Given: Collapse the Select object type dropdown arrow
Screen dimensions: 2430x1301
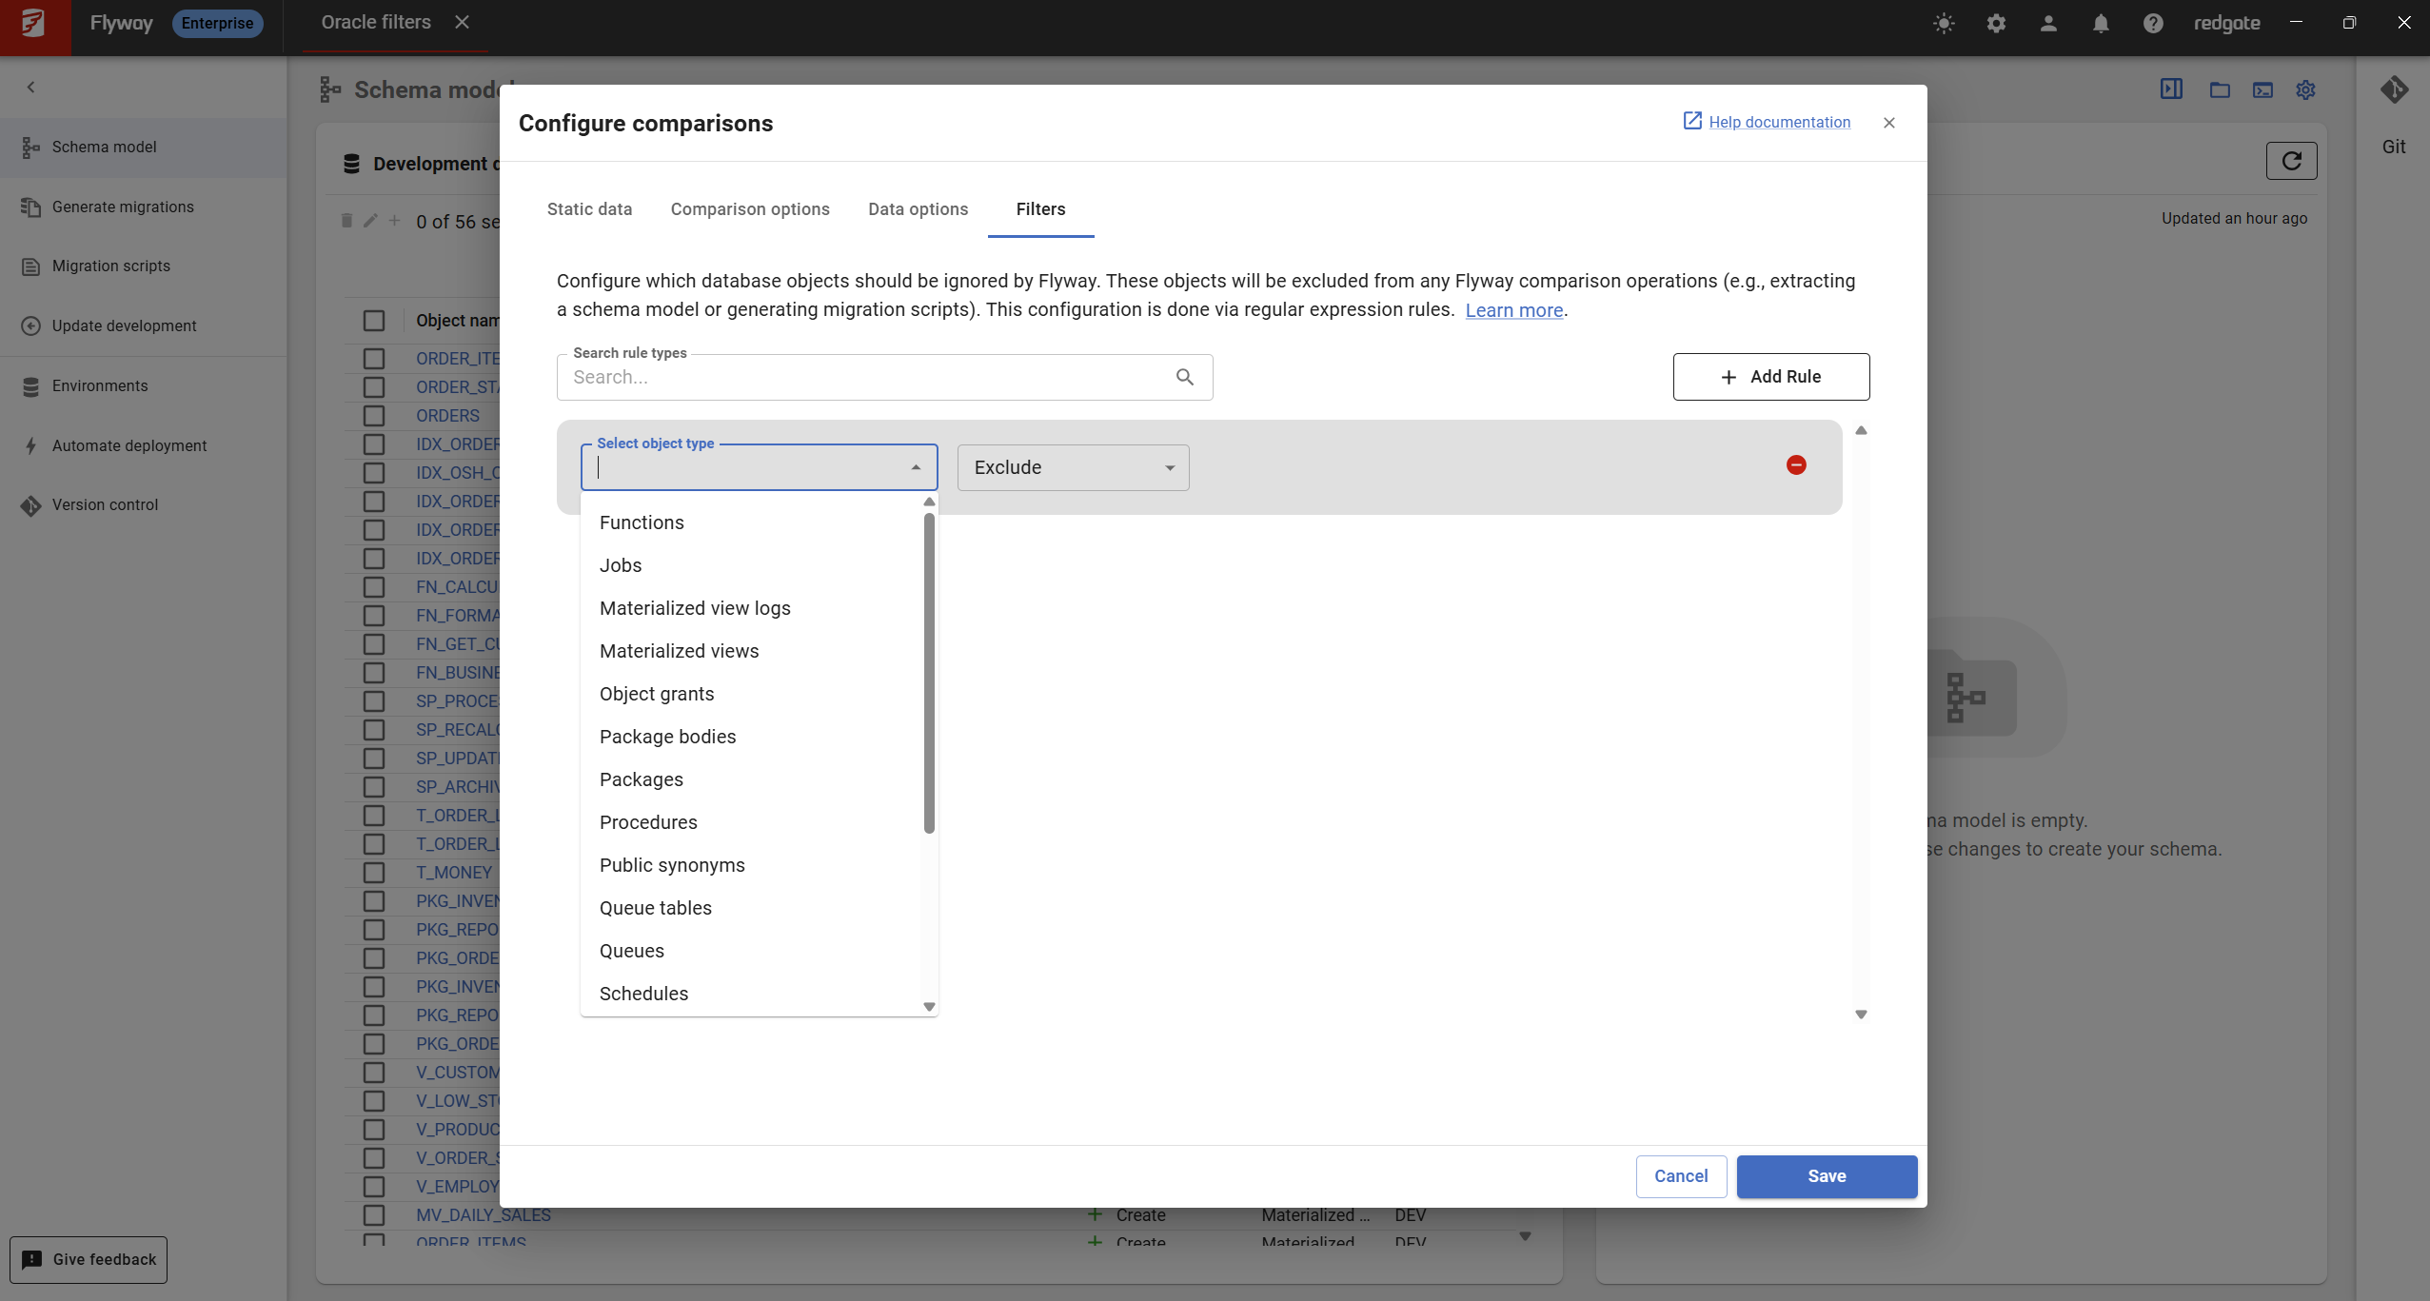Looking at the screenshot, I should pos(916,467).
